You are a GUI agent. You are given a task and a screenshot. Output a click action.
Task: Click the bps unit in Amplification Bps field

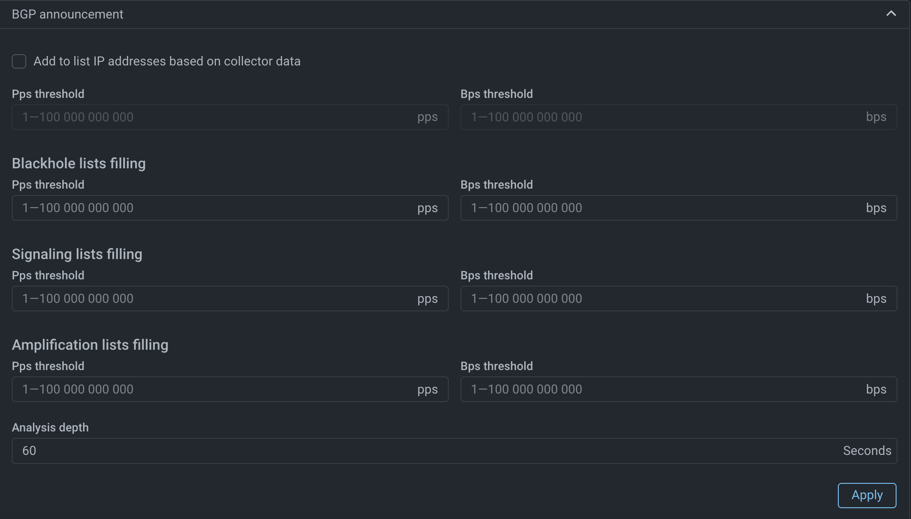pyautogui.click(x=876, y=389)
